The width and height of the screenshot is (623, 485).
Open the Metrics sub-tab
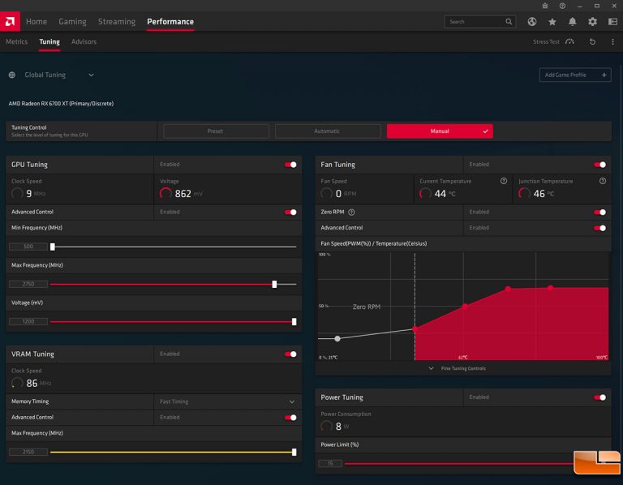click(x=16, y=42)
